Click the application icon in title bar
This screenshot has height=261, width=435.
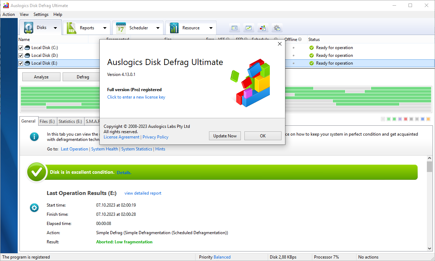tap(5, 5)
